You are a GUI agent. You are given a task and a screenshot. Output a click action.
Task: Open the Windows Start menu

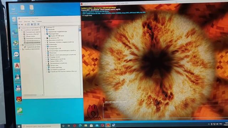point(19,127)
